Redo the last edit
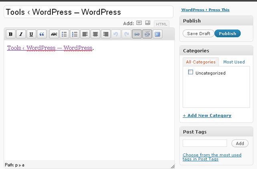The height and width of the screenshot is (169, 257). pyautogui.click(x=126, y=34)
